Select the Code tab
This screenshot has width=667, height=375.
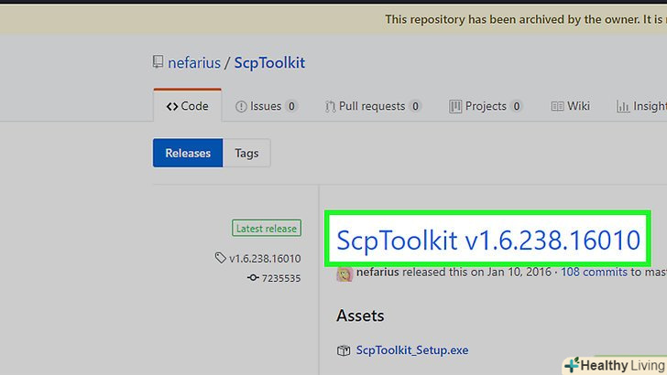pyautogui.click(x=188, y=106)
